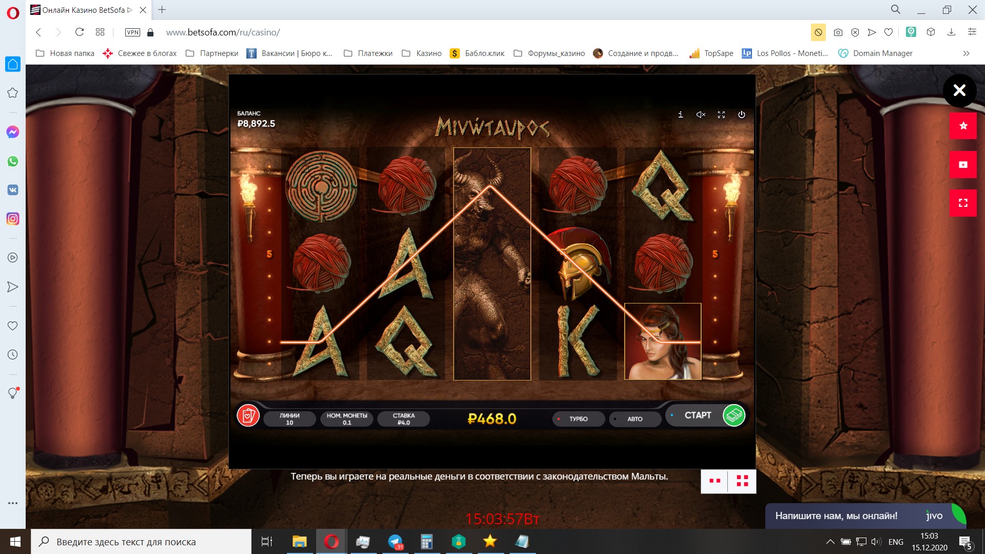The width and height of the screenshot is (985, 554).
Task: Add game to favorites with star button
Action: pos(963,126)
